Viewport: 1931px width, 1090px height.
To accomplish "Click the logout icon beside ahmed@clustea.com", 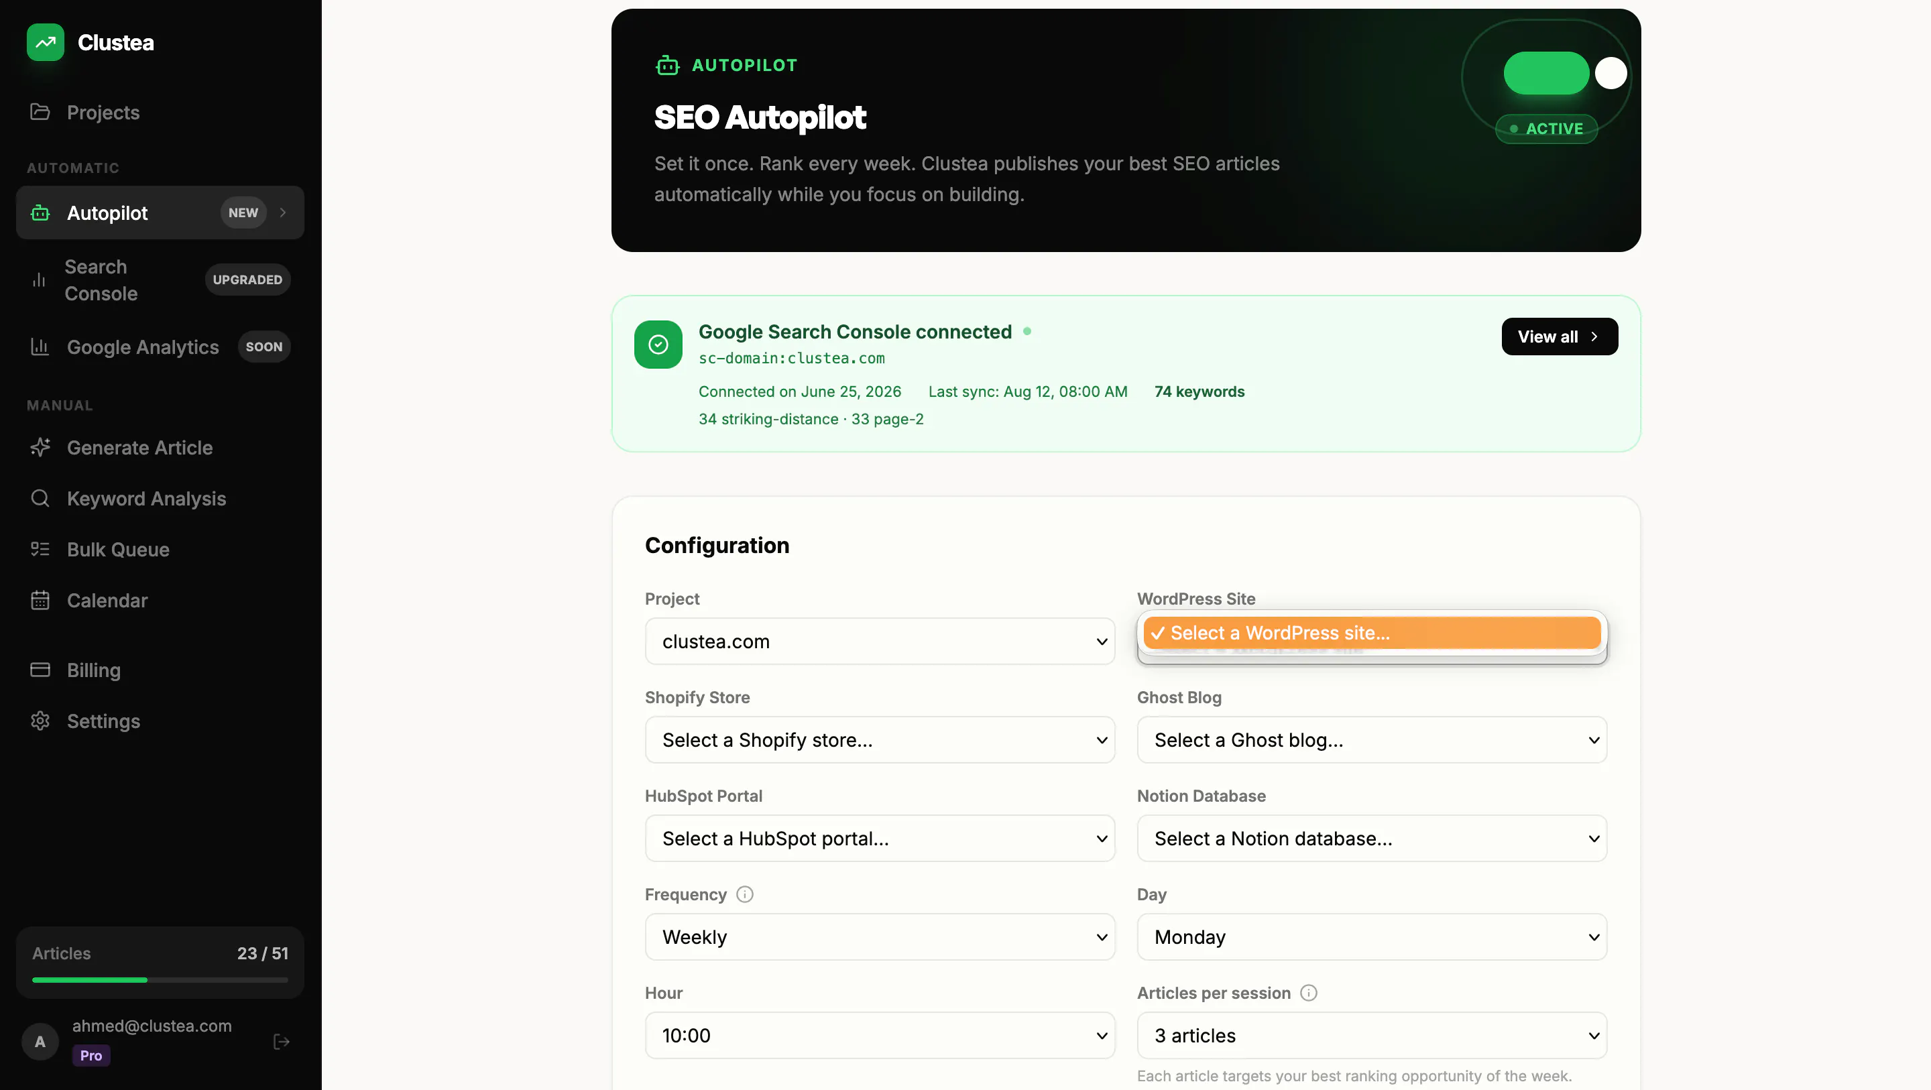I will 282,1041.
